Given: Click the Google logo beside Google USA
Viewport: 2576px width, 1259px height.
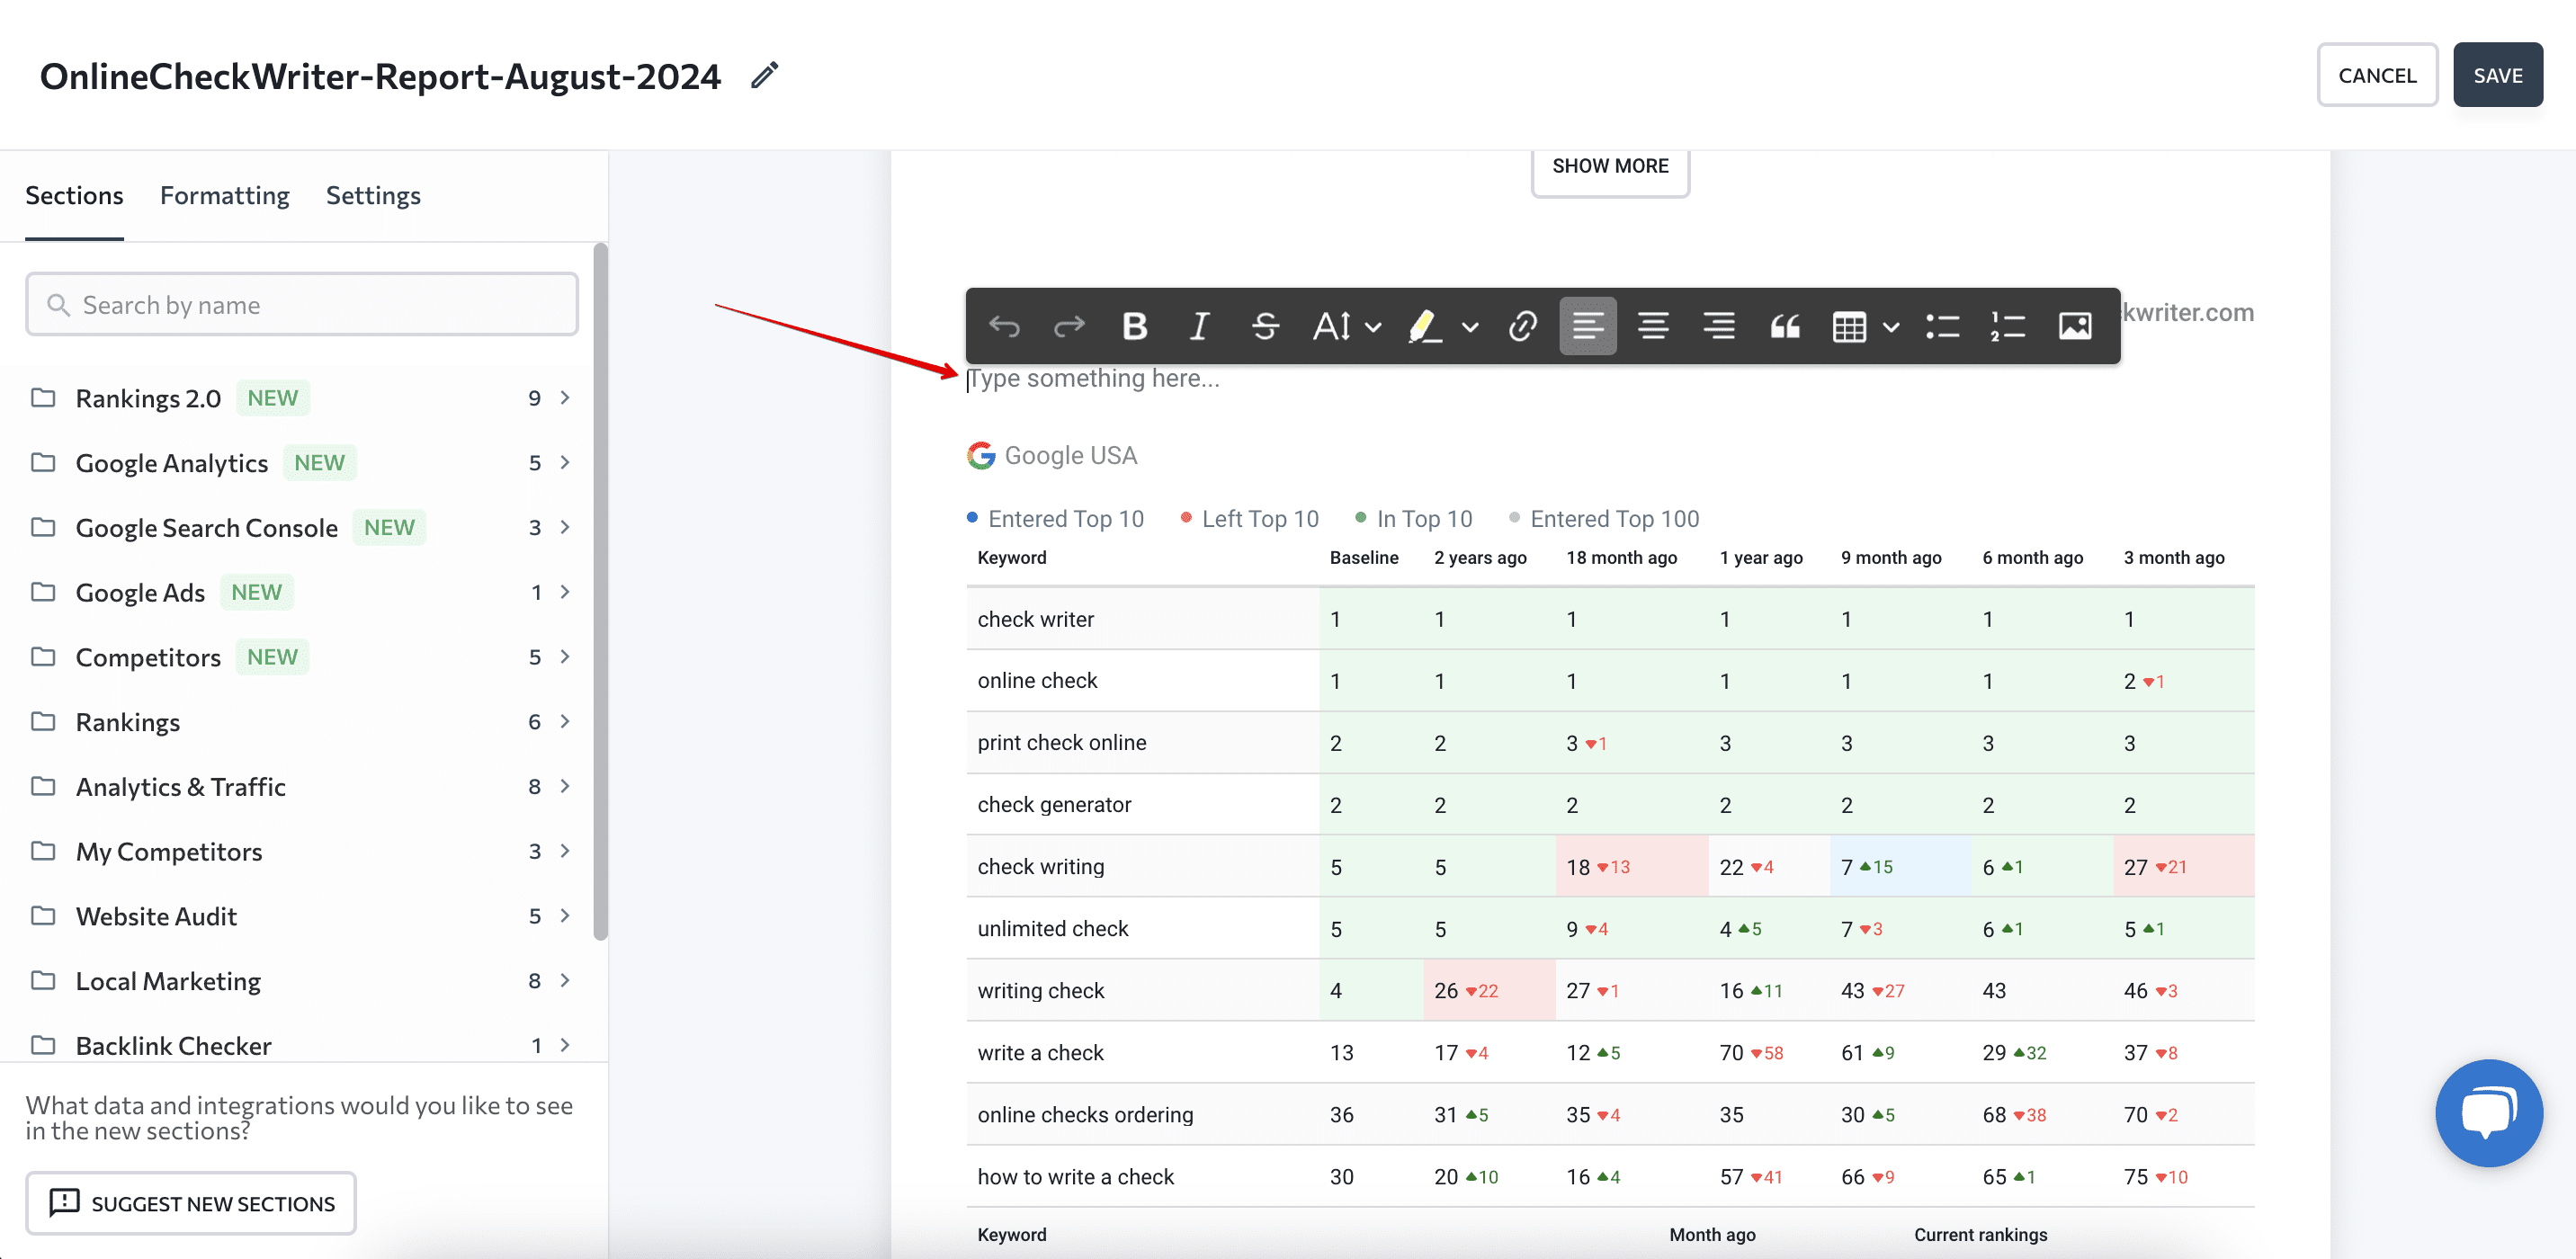Looking at the screenshot, I should (981, 456).
